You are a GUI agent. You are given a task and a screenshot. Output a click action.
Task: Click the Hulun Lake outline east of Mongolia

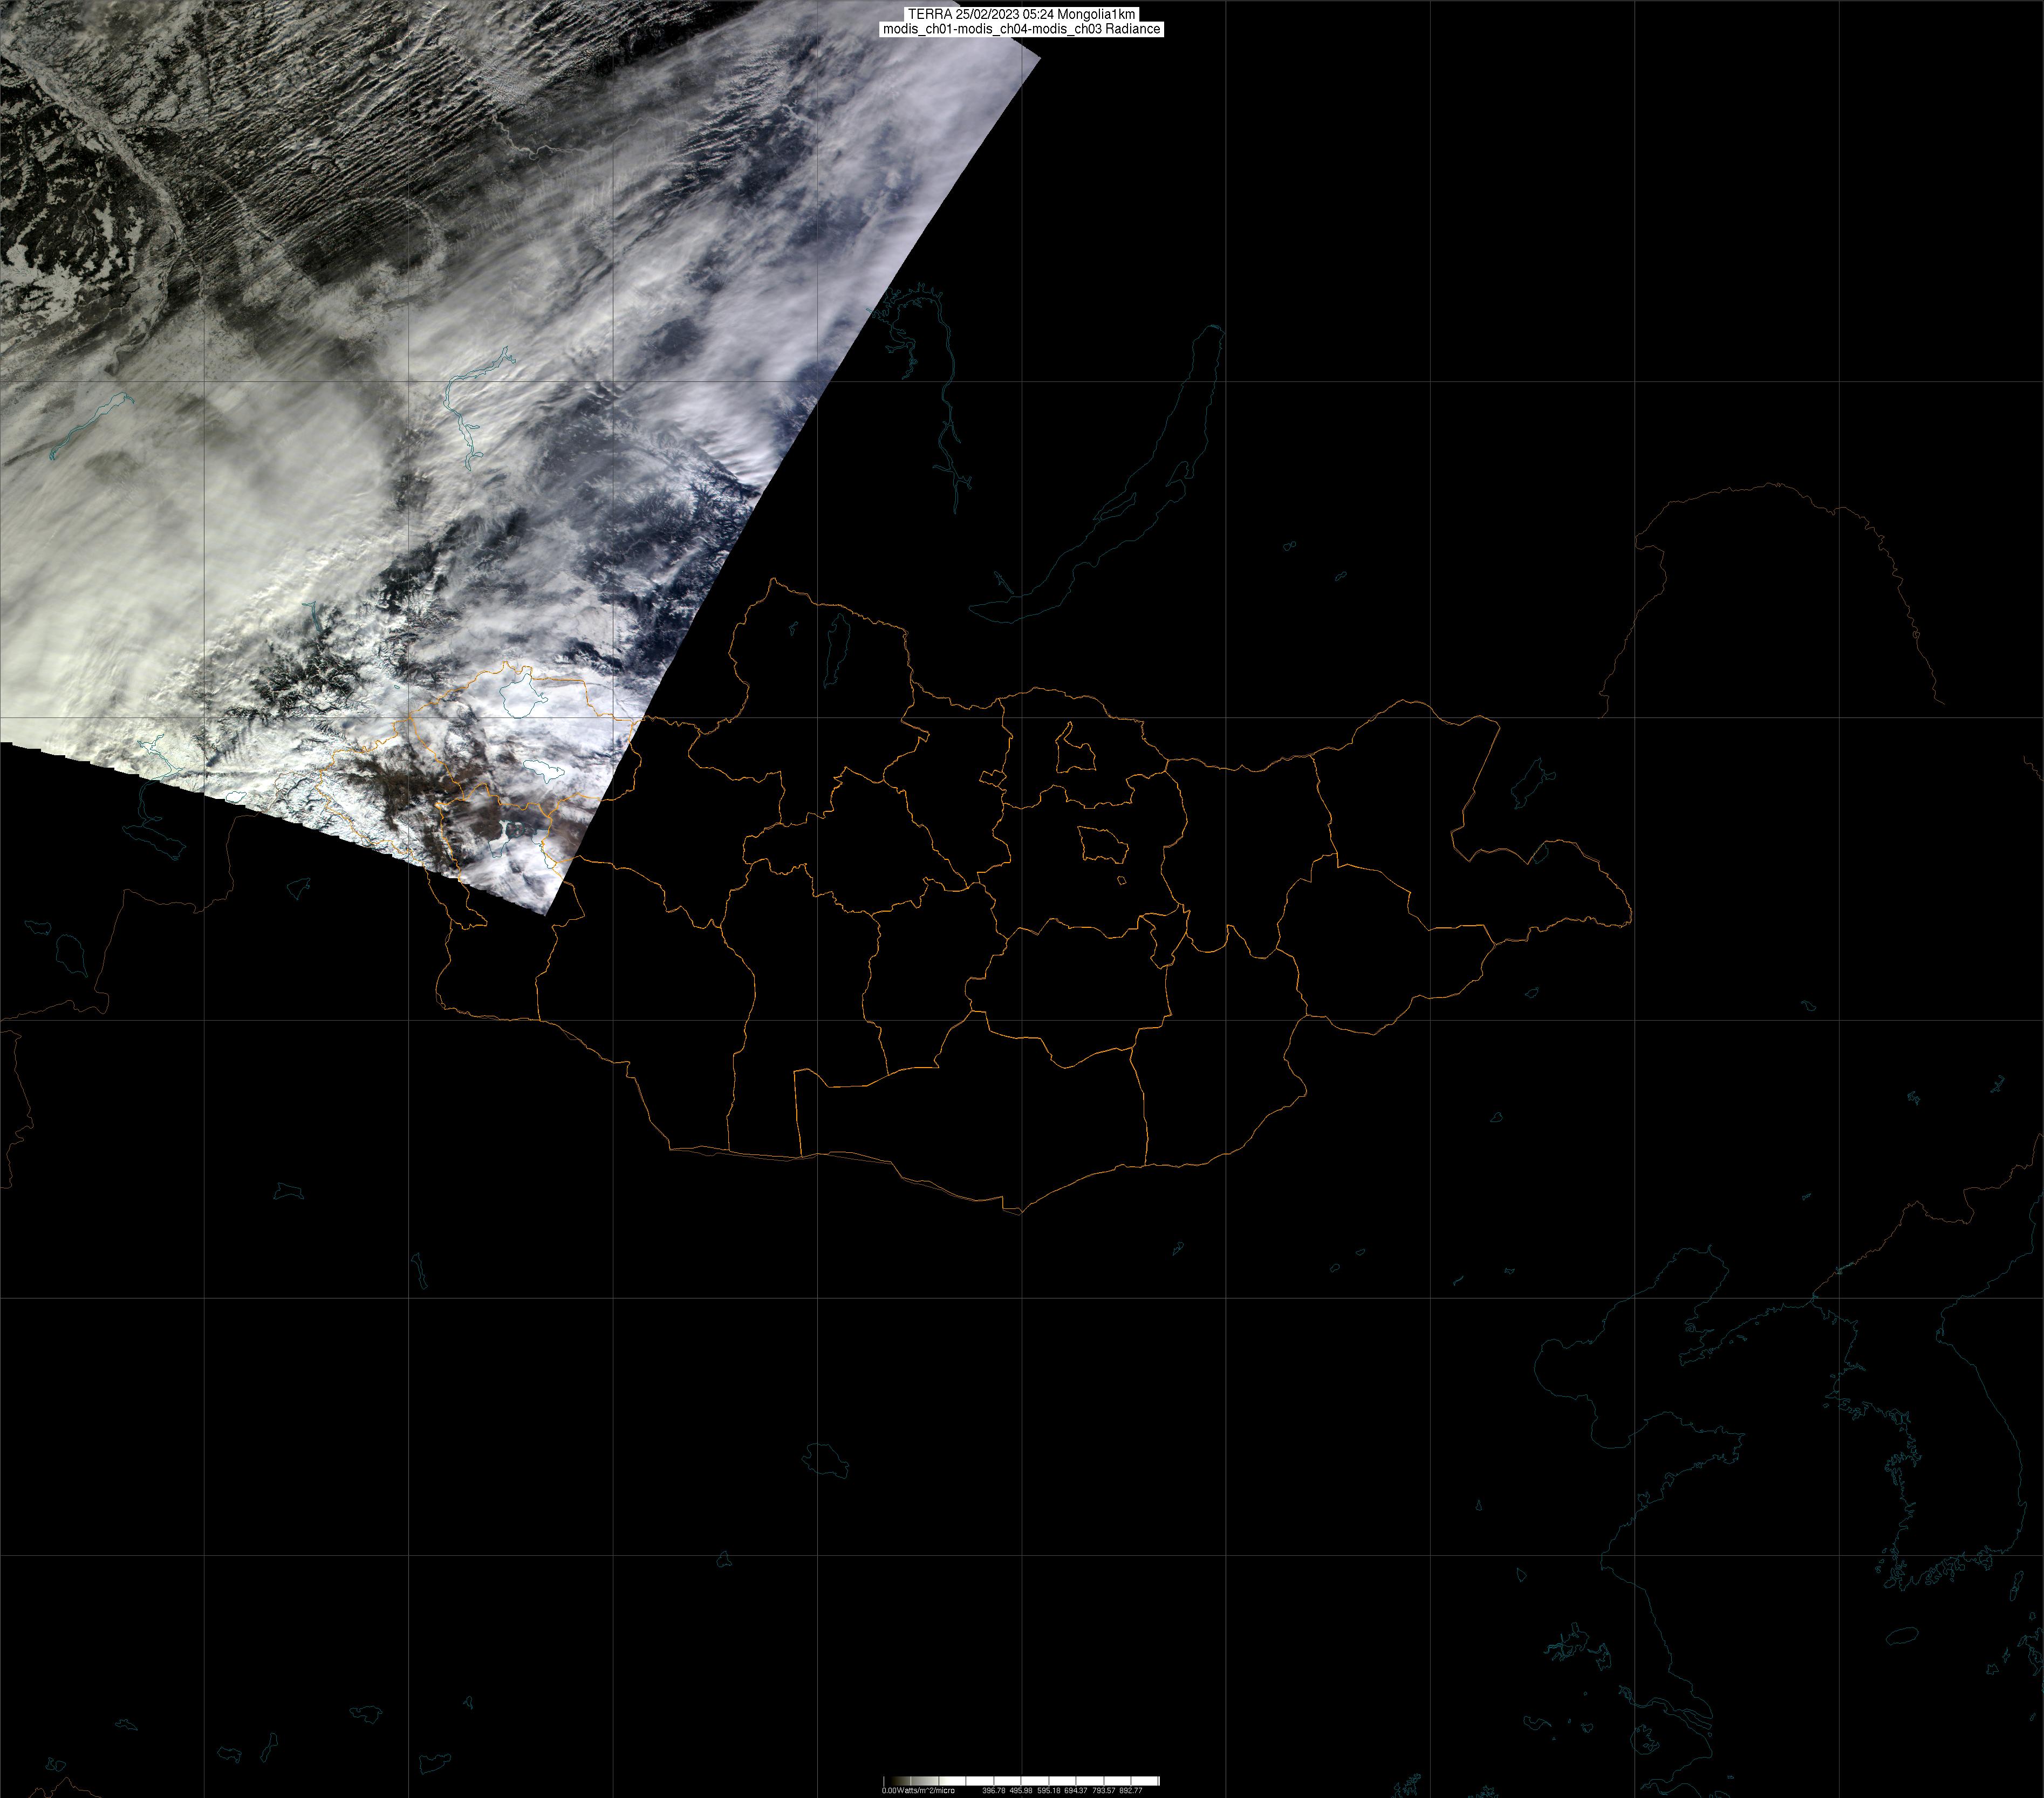point(1532,782)
